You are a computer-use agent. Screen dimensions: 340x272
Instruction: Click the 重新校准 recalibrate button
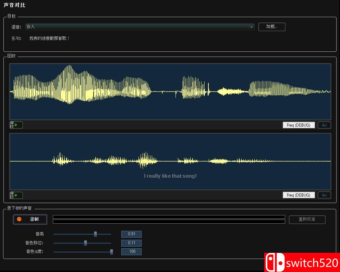tap(307, 220)
